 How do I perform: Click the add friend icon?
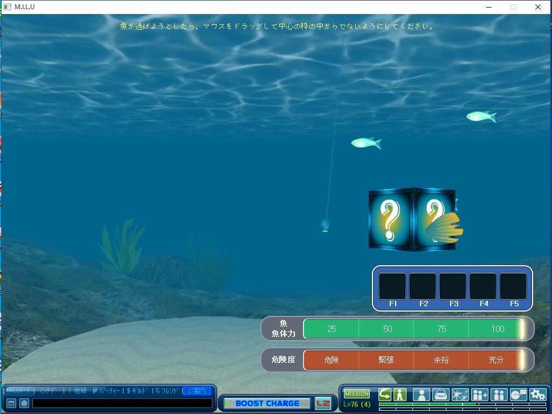pyautogui.click(x=479, y=395)
